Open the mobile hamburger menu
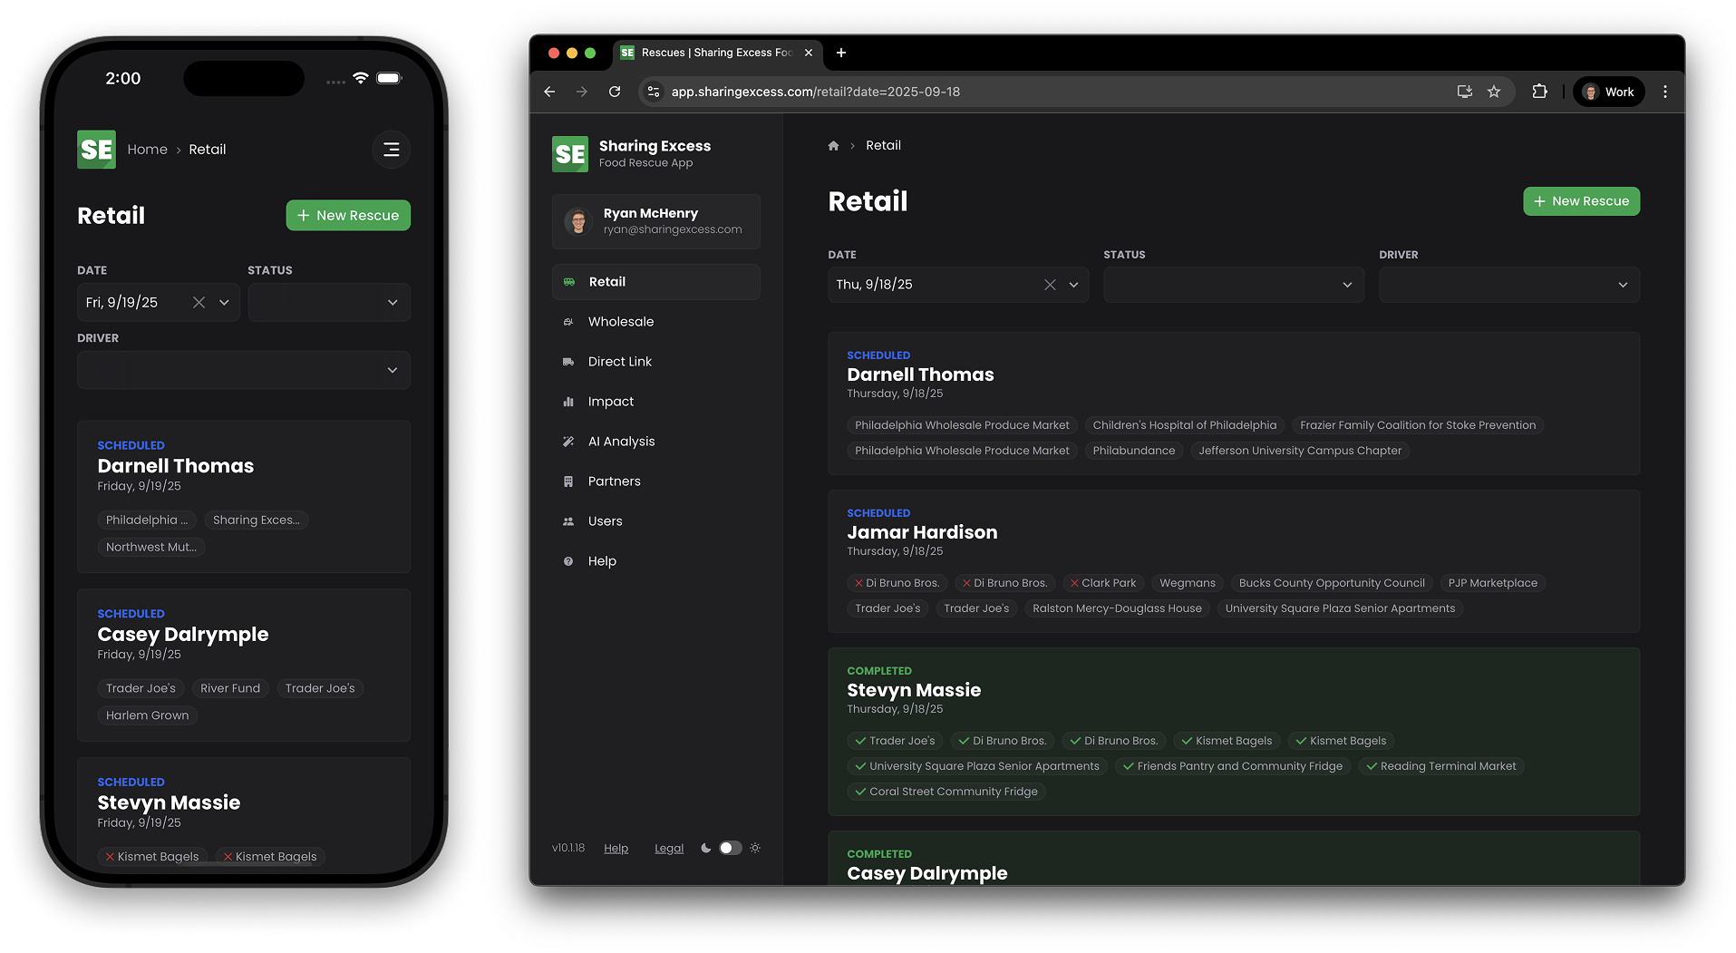This screenshot has width=1736, height=953. pos(391,150)
